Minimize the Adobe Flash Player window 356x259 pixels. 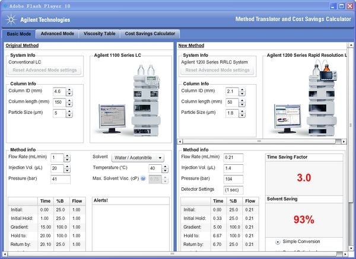pyautogui.click(x=333, y=6)
